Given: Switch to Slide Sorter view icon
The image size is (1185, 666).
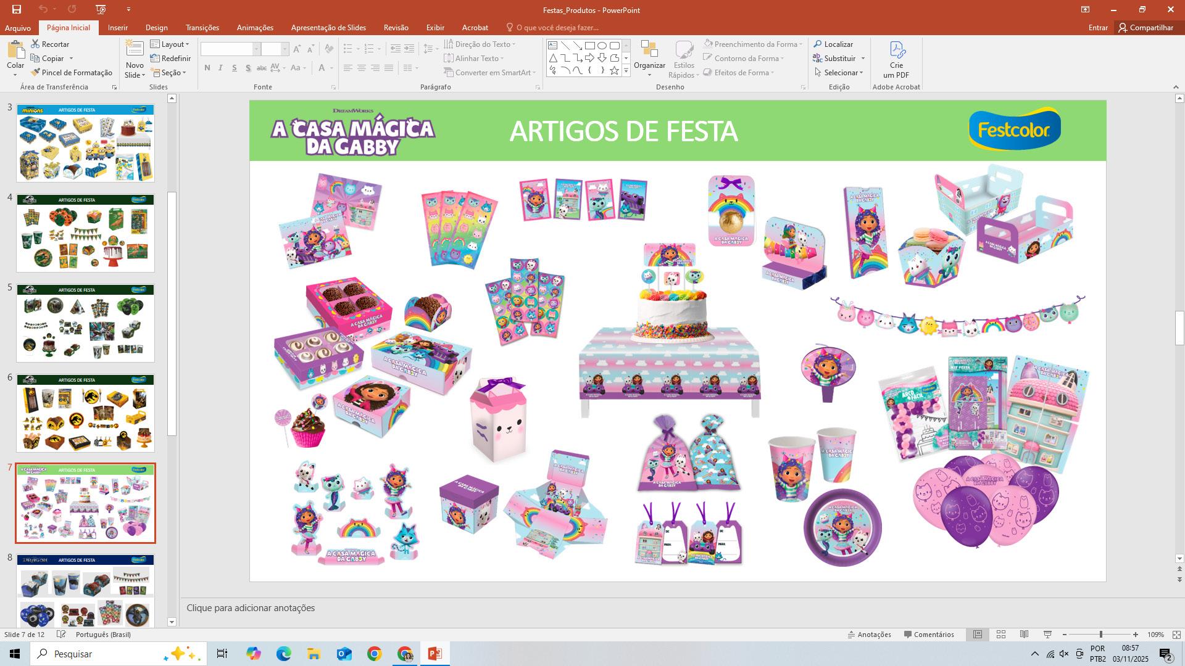Looking at the screenshot, I should pyautogui.click(x=1001, y=635).
